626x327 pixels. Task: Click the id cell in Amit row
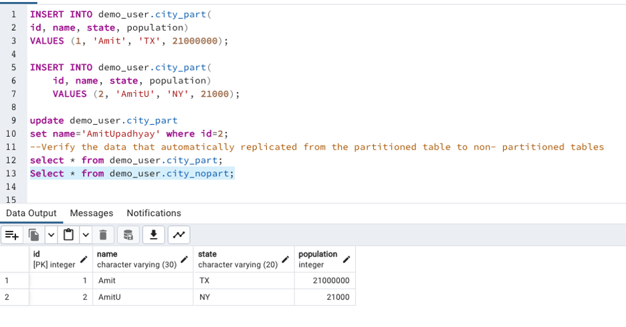tap(61, 280)
